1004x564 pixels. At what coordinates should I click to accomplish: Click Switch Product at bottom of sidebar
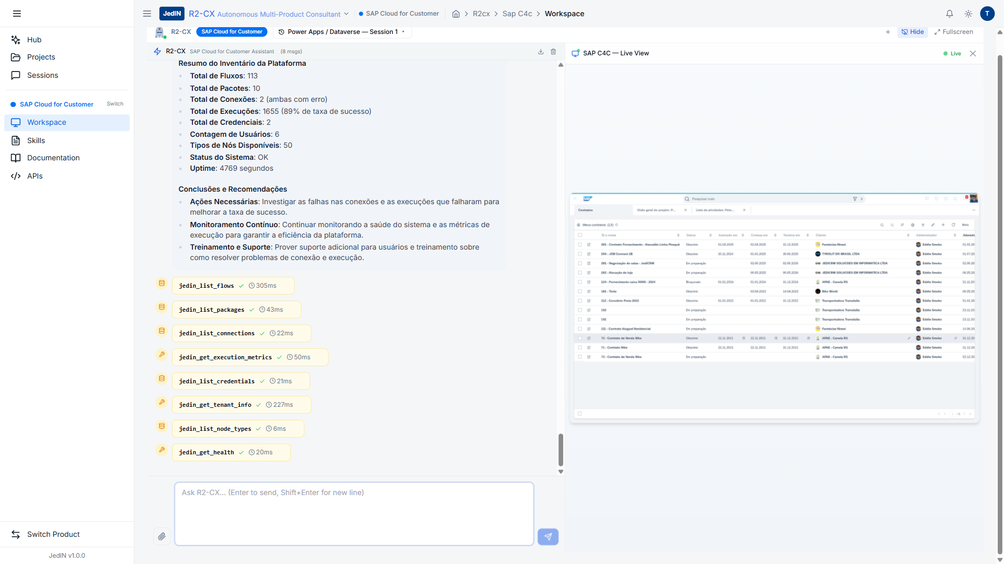tap(53, 534)
